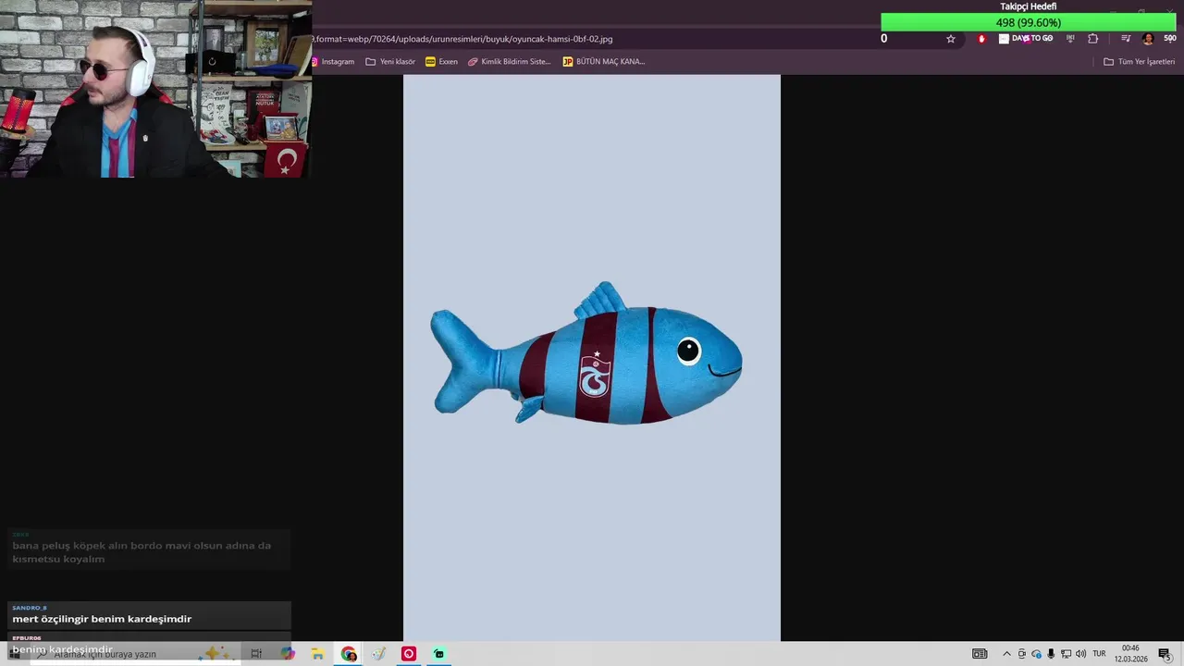The image size is (1184, 666).
Task: Click the webcam overlay of the streamer
Action: pyautogui.click(x=155, y=89)
